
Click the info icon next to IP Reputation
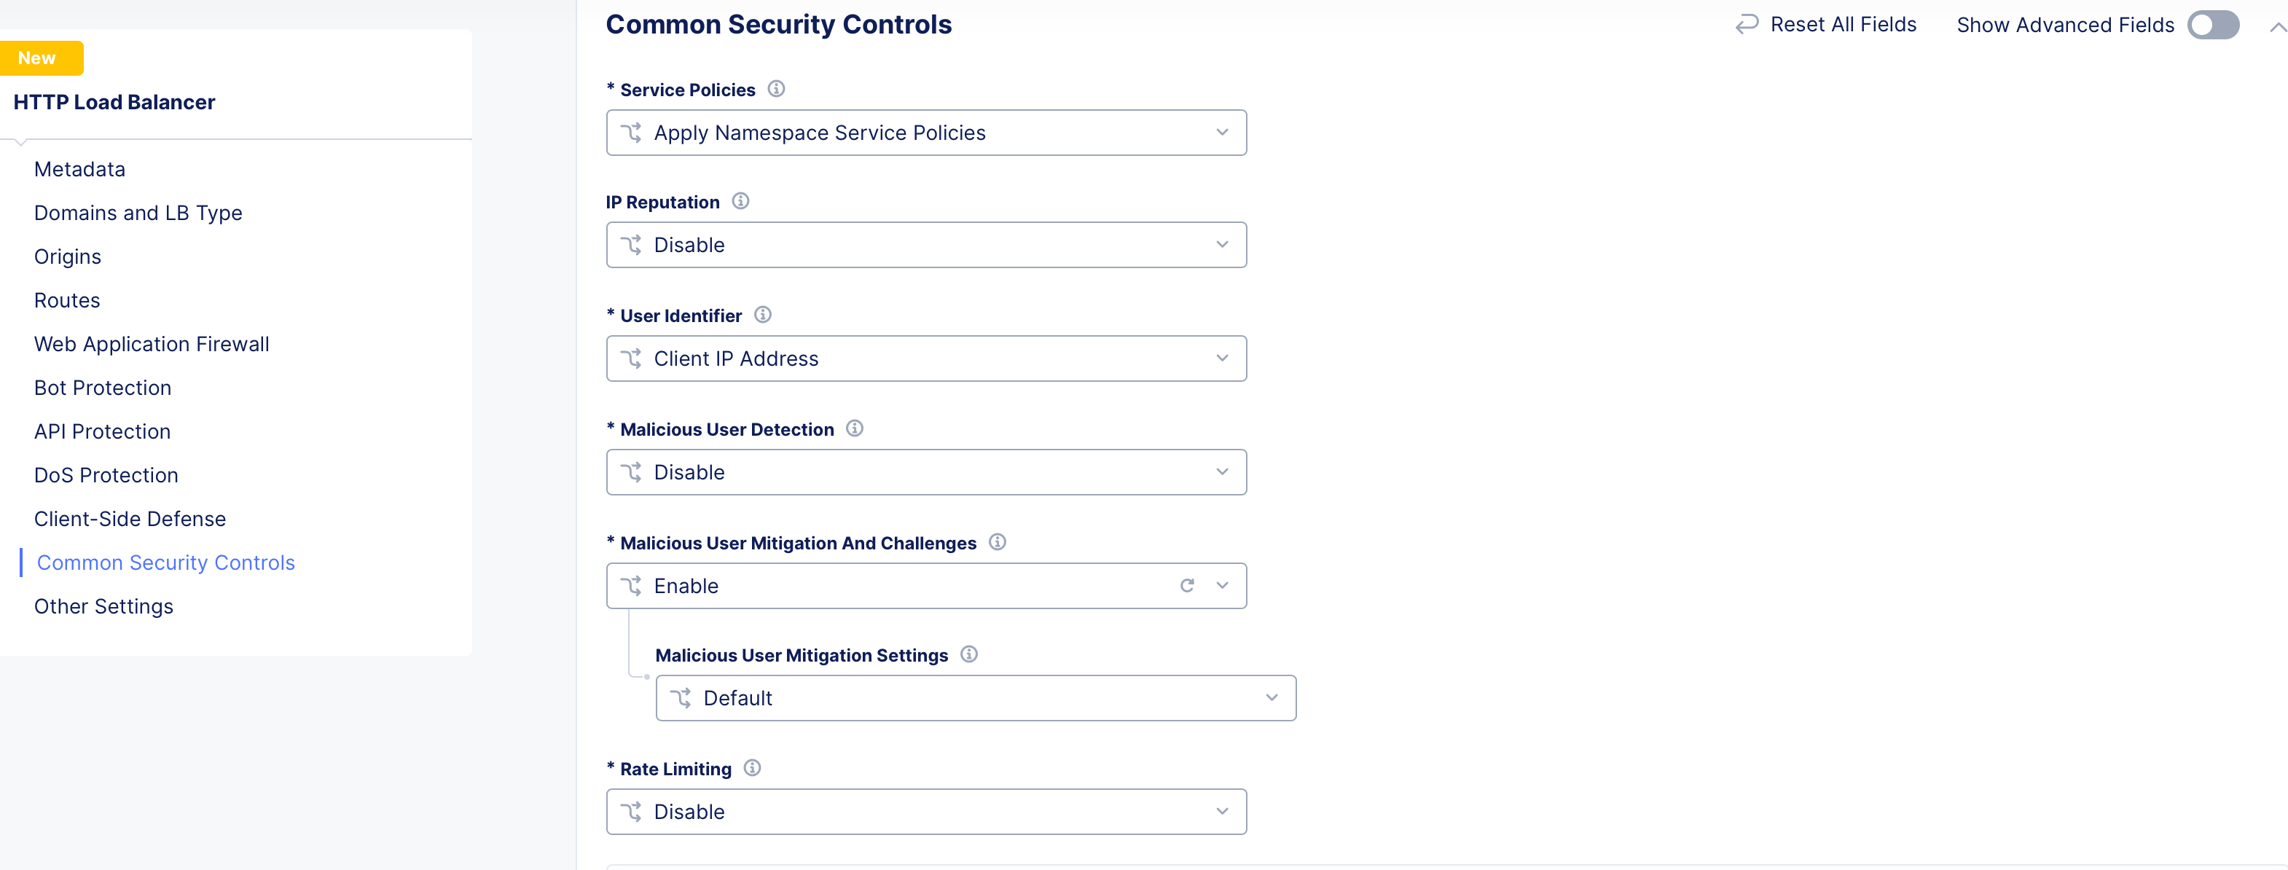click(742, 200)
